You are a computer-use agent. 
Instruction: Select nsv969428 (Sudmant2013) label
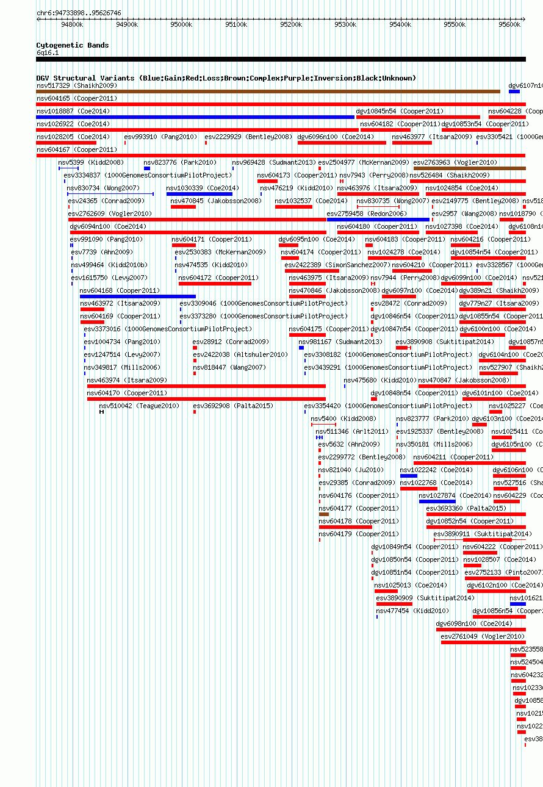[275, 162]
